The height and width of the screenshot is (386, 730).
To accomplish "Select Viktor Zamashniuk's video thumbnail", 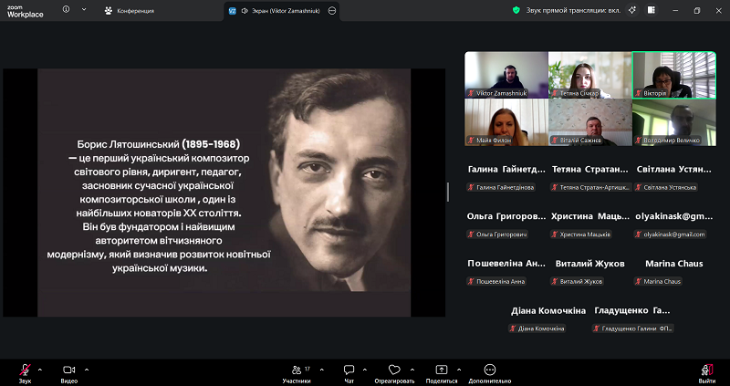I will 506,75.
